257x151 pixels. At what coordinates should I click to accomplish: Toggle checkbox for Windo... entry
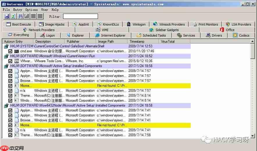click(x=10, y=100)
